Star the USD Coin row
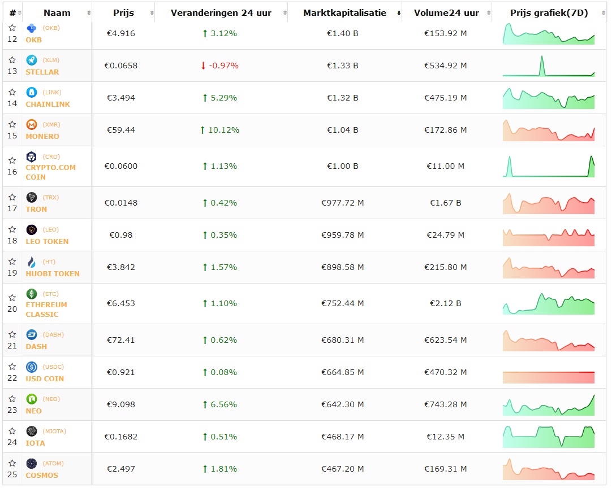616x488 pixels. 12,367
